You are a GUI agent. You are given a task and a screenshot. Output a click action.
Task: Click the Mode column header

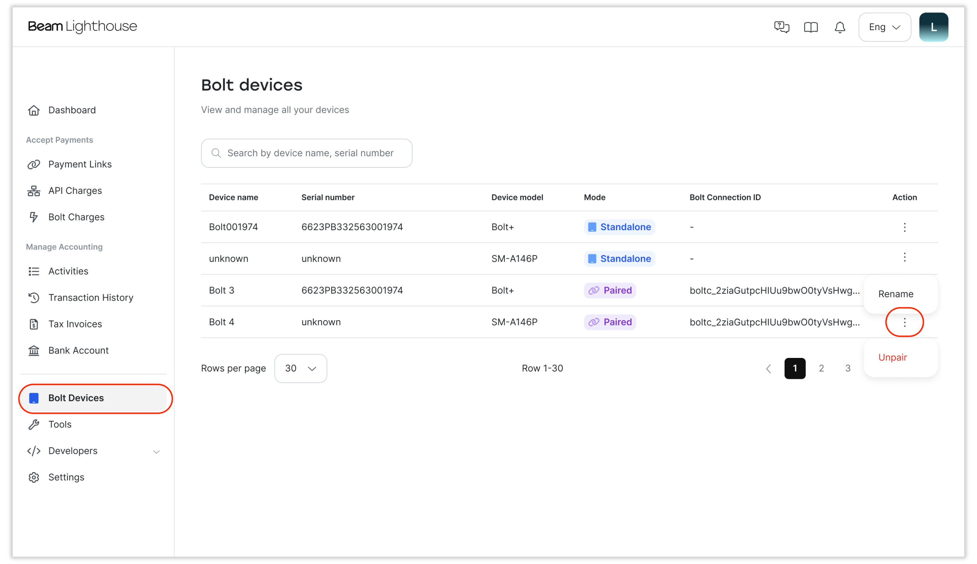594,197
